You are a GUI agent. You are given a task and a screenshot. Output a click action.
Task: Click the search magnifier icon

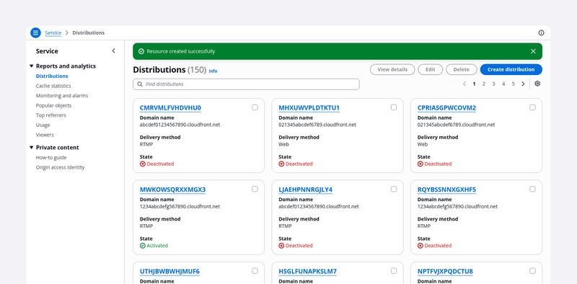(140, 84)
